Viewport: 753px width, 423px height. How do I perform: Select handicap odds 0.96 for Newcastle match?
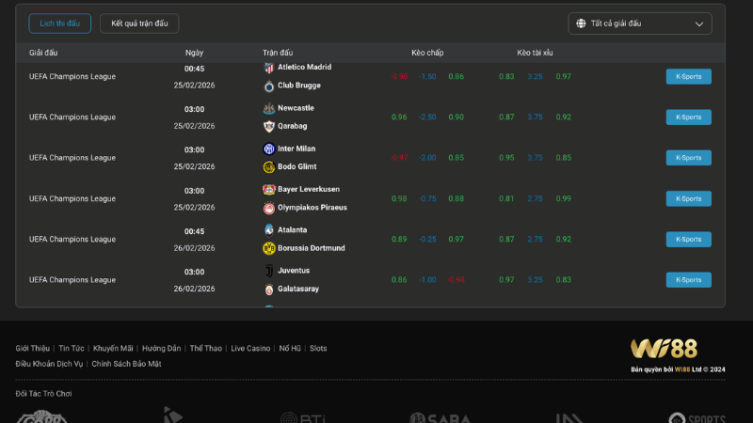click(x=399, y=117)
